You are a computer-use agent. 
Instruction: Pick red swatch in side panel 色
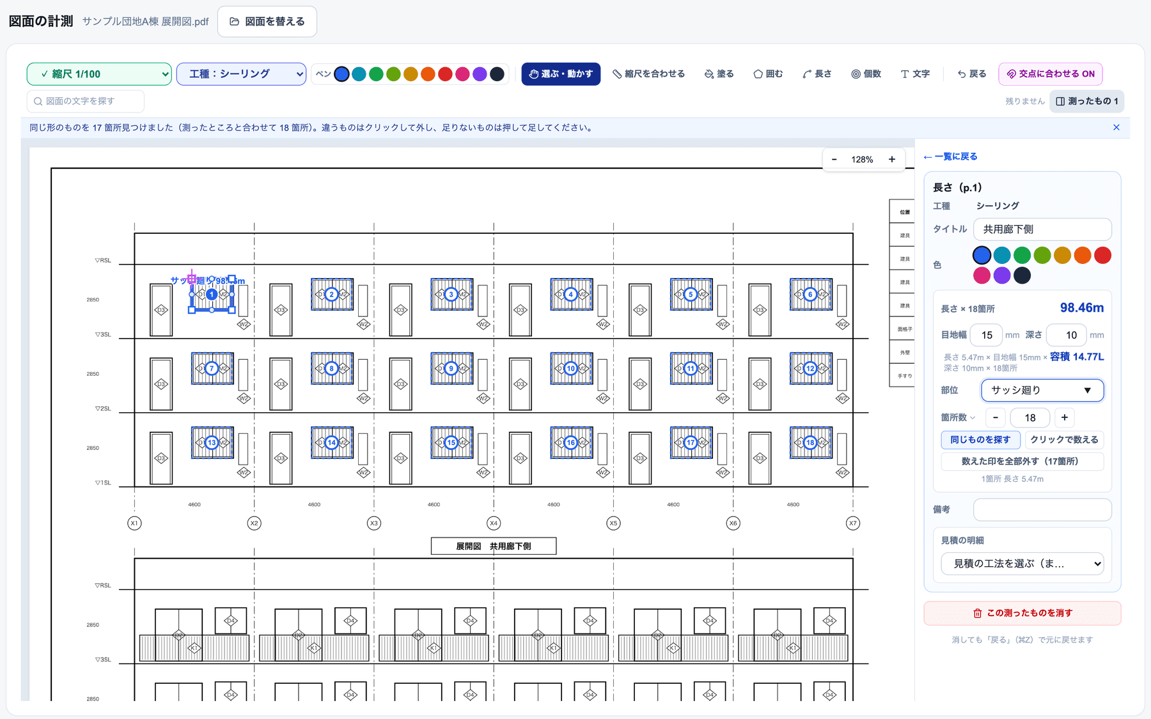(1102, 256)
